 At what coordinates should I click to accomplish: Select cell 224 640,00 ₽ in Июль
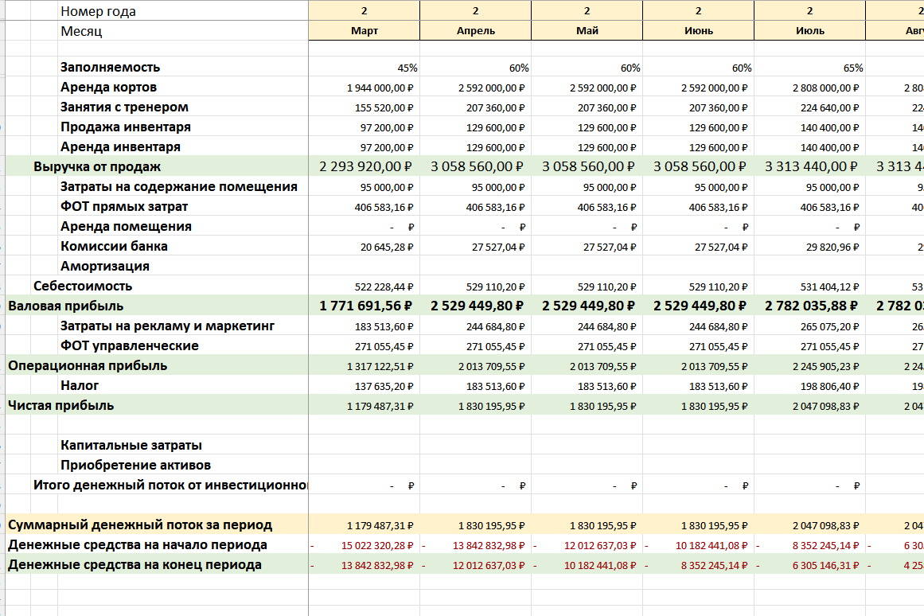click(809, 108)
